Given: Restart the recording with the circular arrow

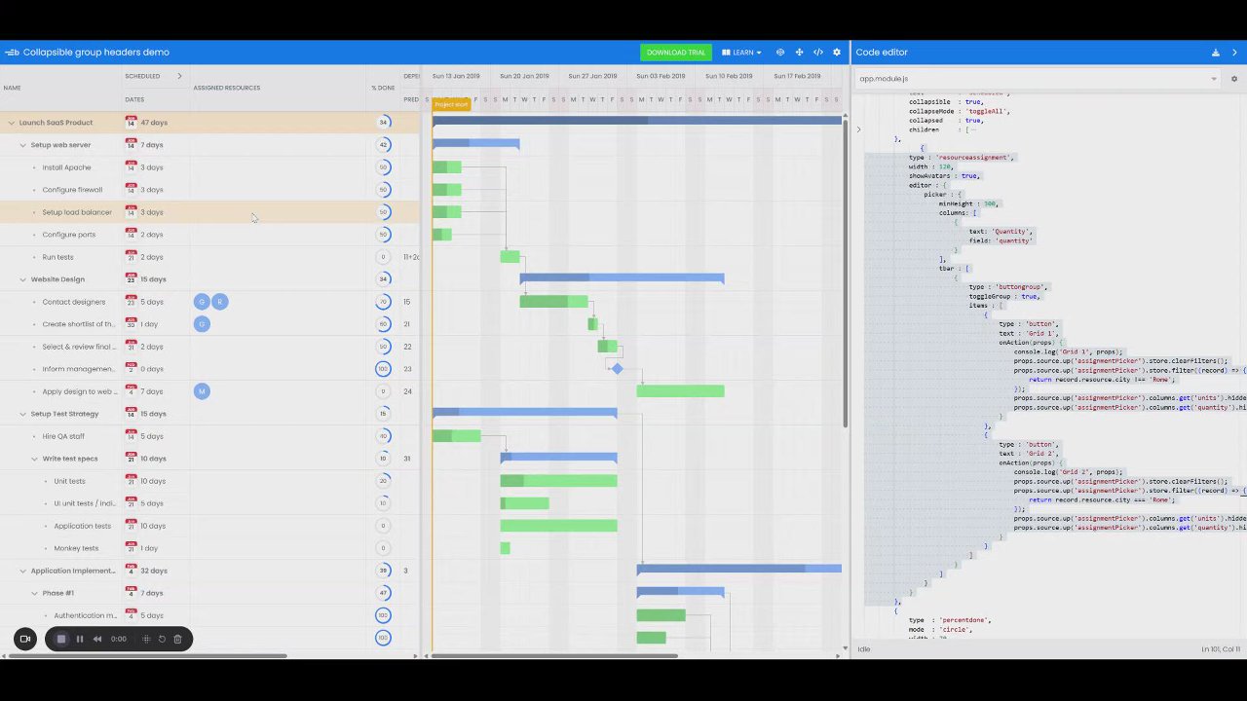Looking at the screenshot, I should pos(162,639).
